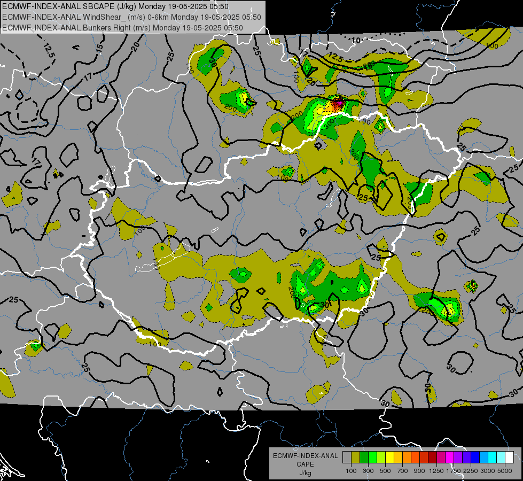Click the 100 legend scale label

click(x=351, y=471)
